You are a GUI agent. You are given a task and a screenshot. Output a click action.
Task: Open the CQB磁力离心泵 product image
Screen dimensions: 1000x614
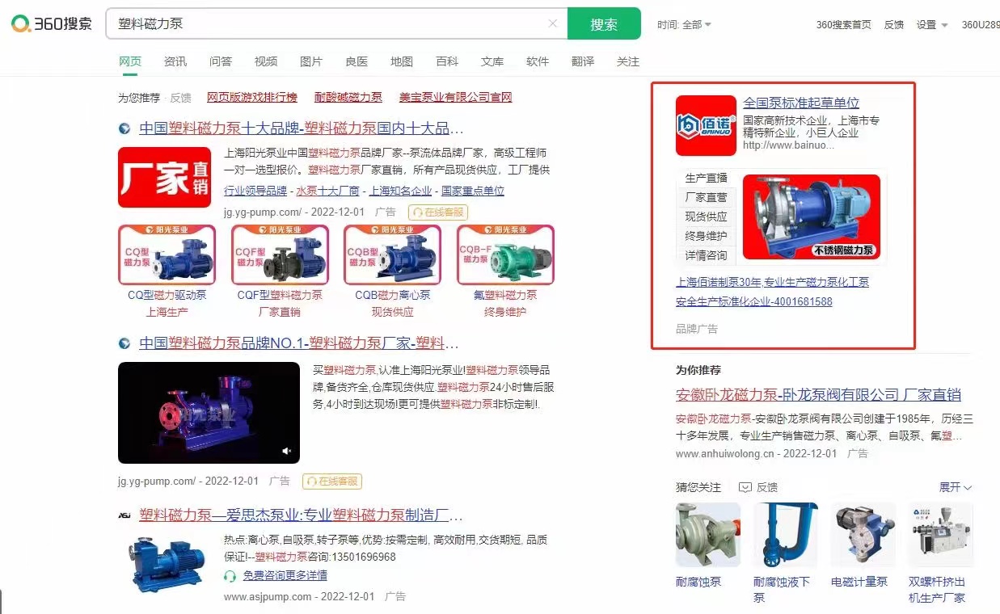(x=393, y=255)
